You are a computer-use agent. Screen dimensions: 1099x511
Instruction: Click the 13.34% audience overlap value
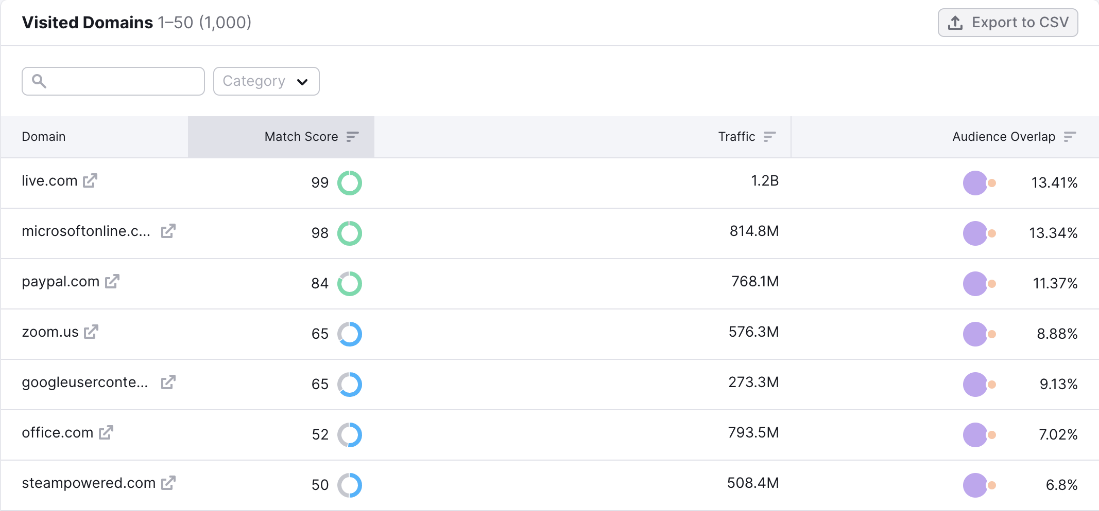(1053, 233)
